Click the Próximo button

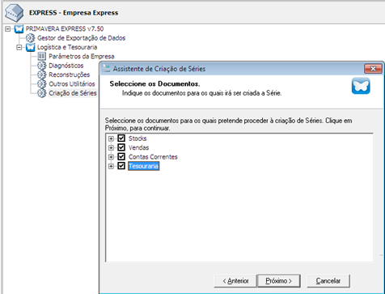pyautogui.click(x=279, y=281)
